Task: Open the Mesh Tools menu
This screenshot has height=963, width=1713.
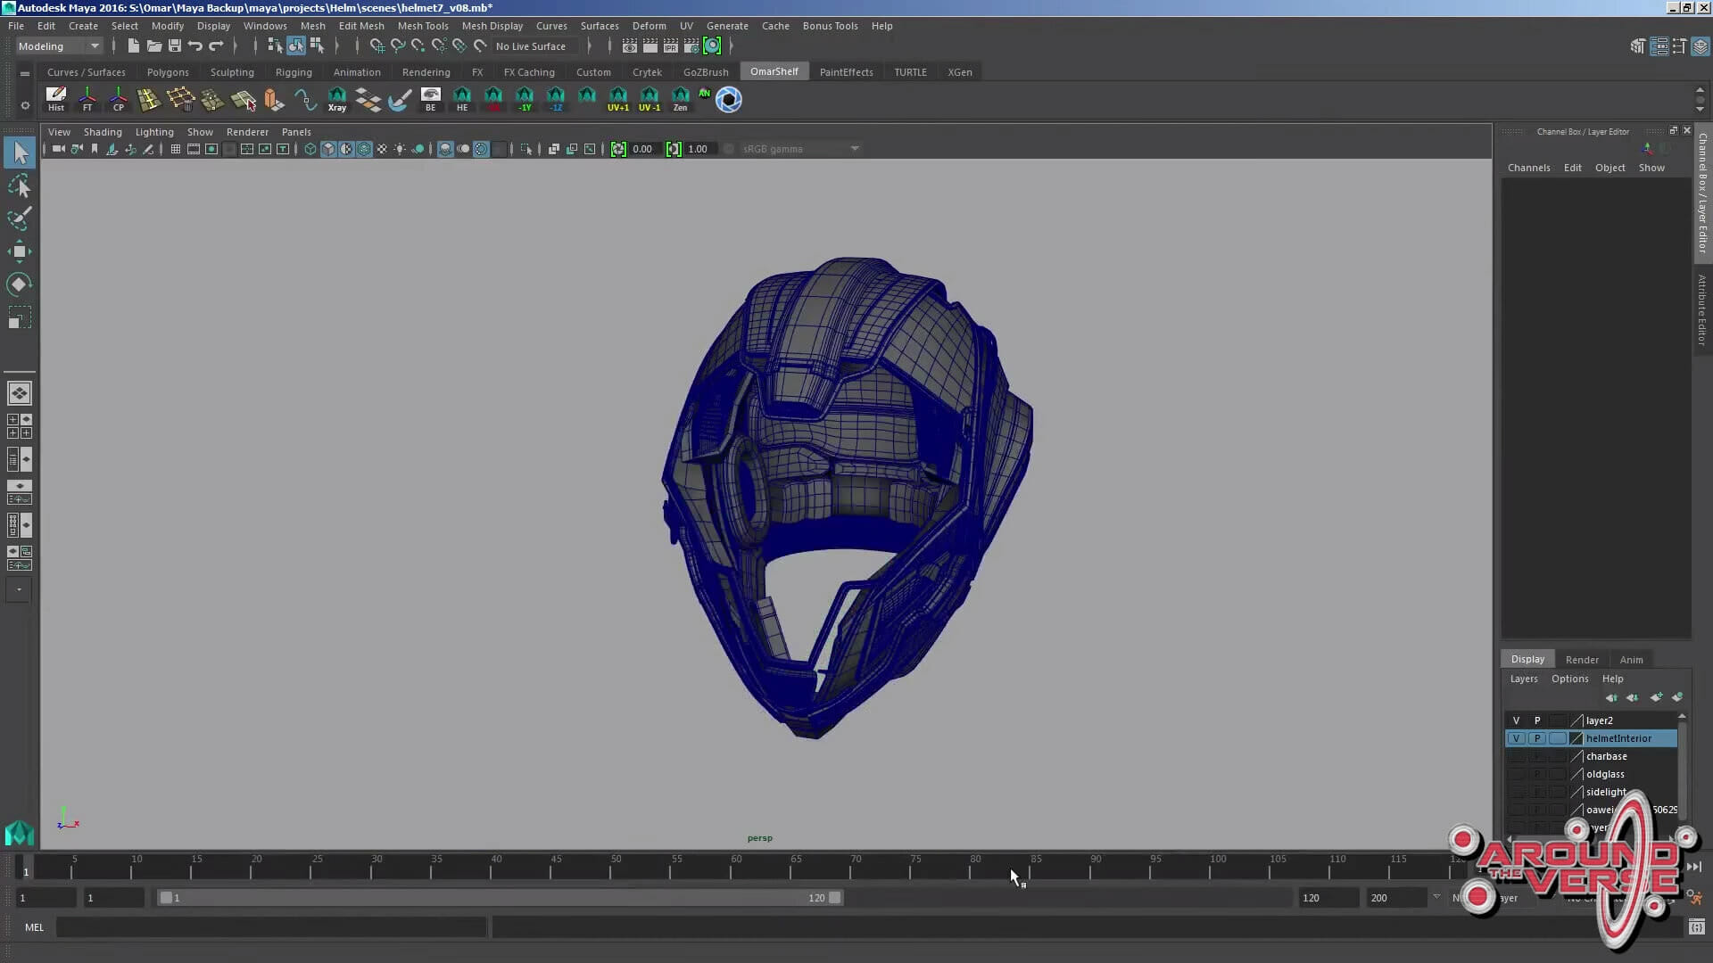Action: pyautogui.click(x=423, y=26)
